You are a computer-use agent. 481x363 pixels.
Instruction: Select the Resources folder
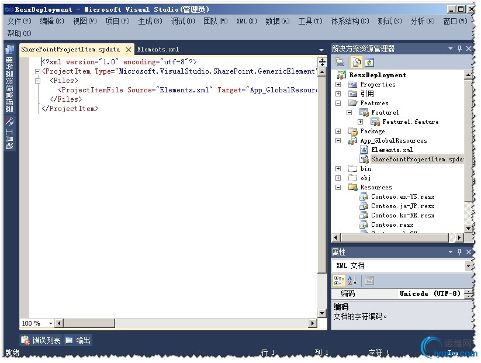(376, 187)
